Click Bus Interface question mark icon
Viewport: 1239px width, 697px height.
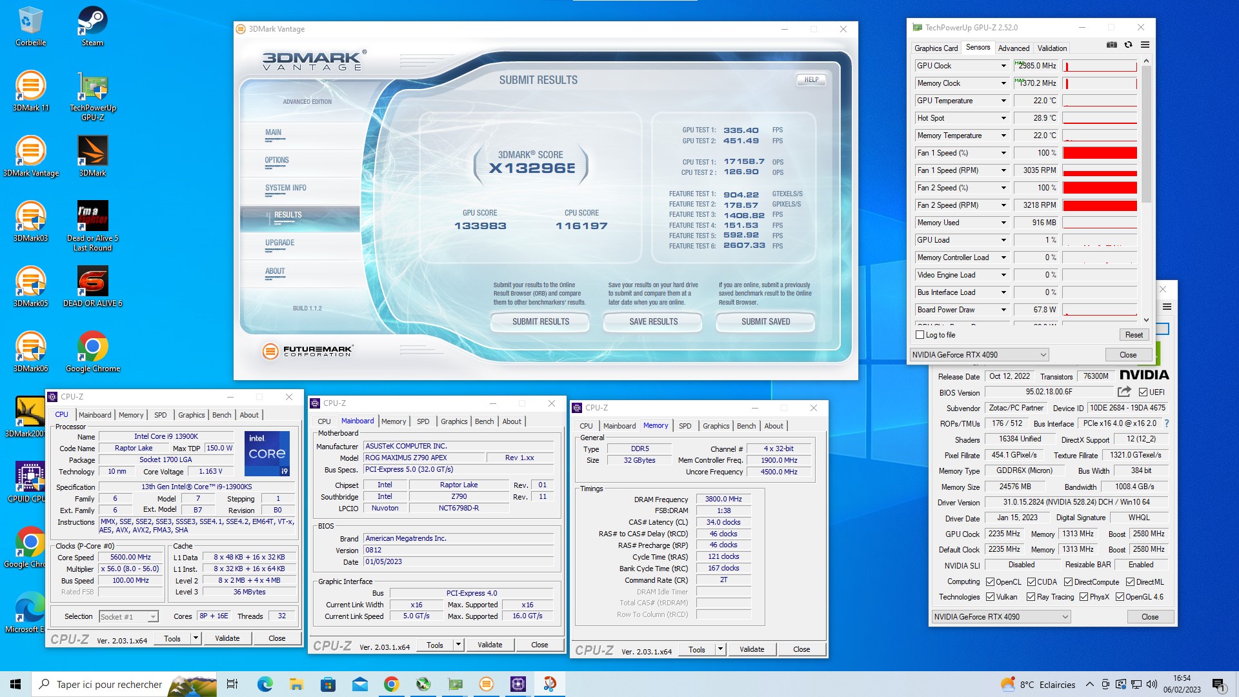click(x=1166, y=424)
